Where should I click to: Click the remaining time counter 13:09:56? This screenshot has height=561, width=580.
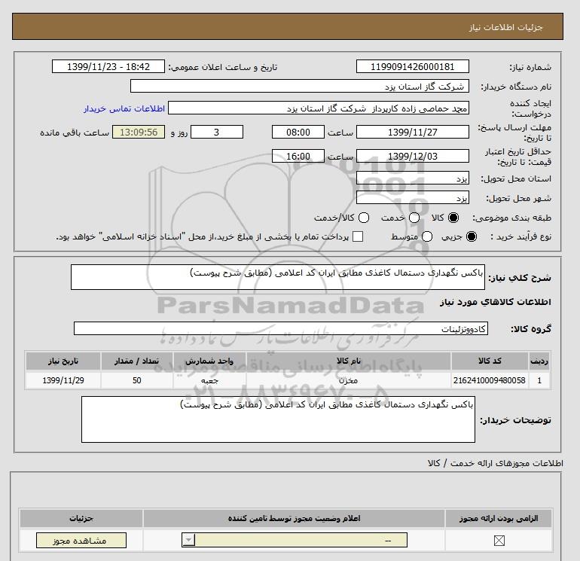click(139, 132)
